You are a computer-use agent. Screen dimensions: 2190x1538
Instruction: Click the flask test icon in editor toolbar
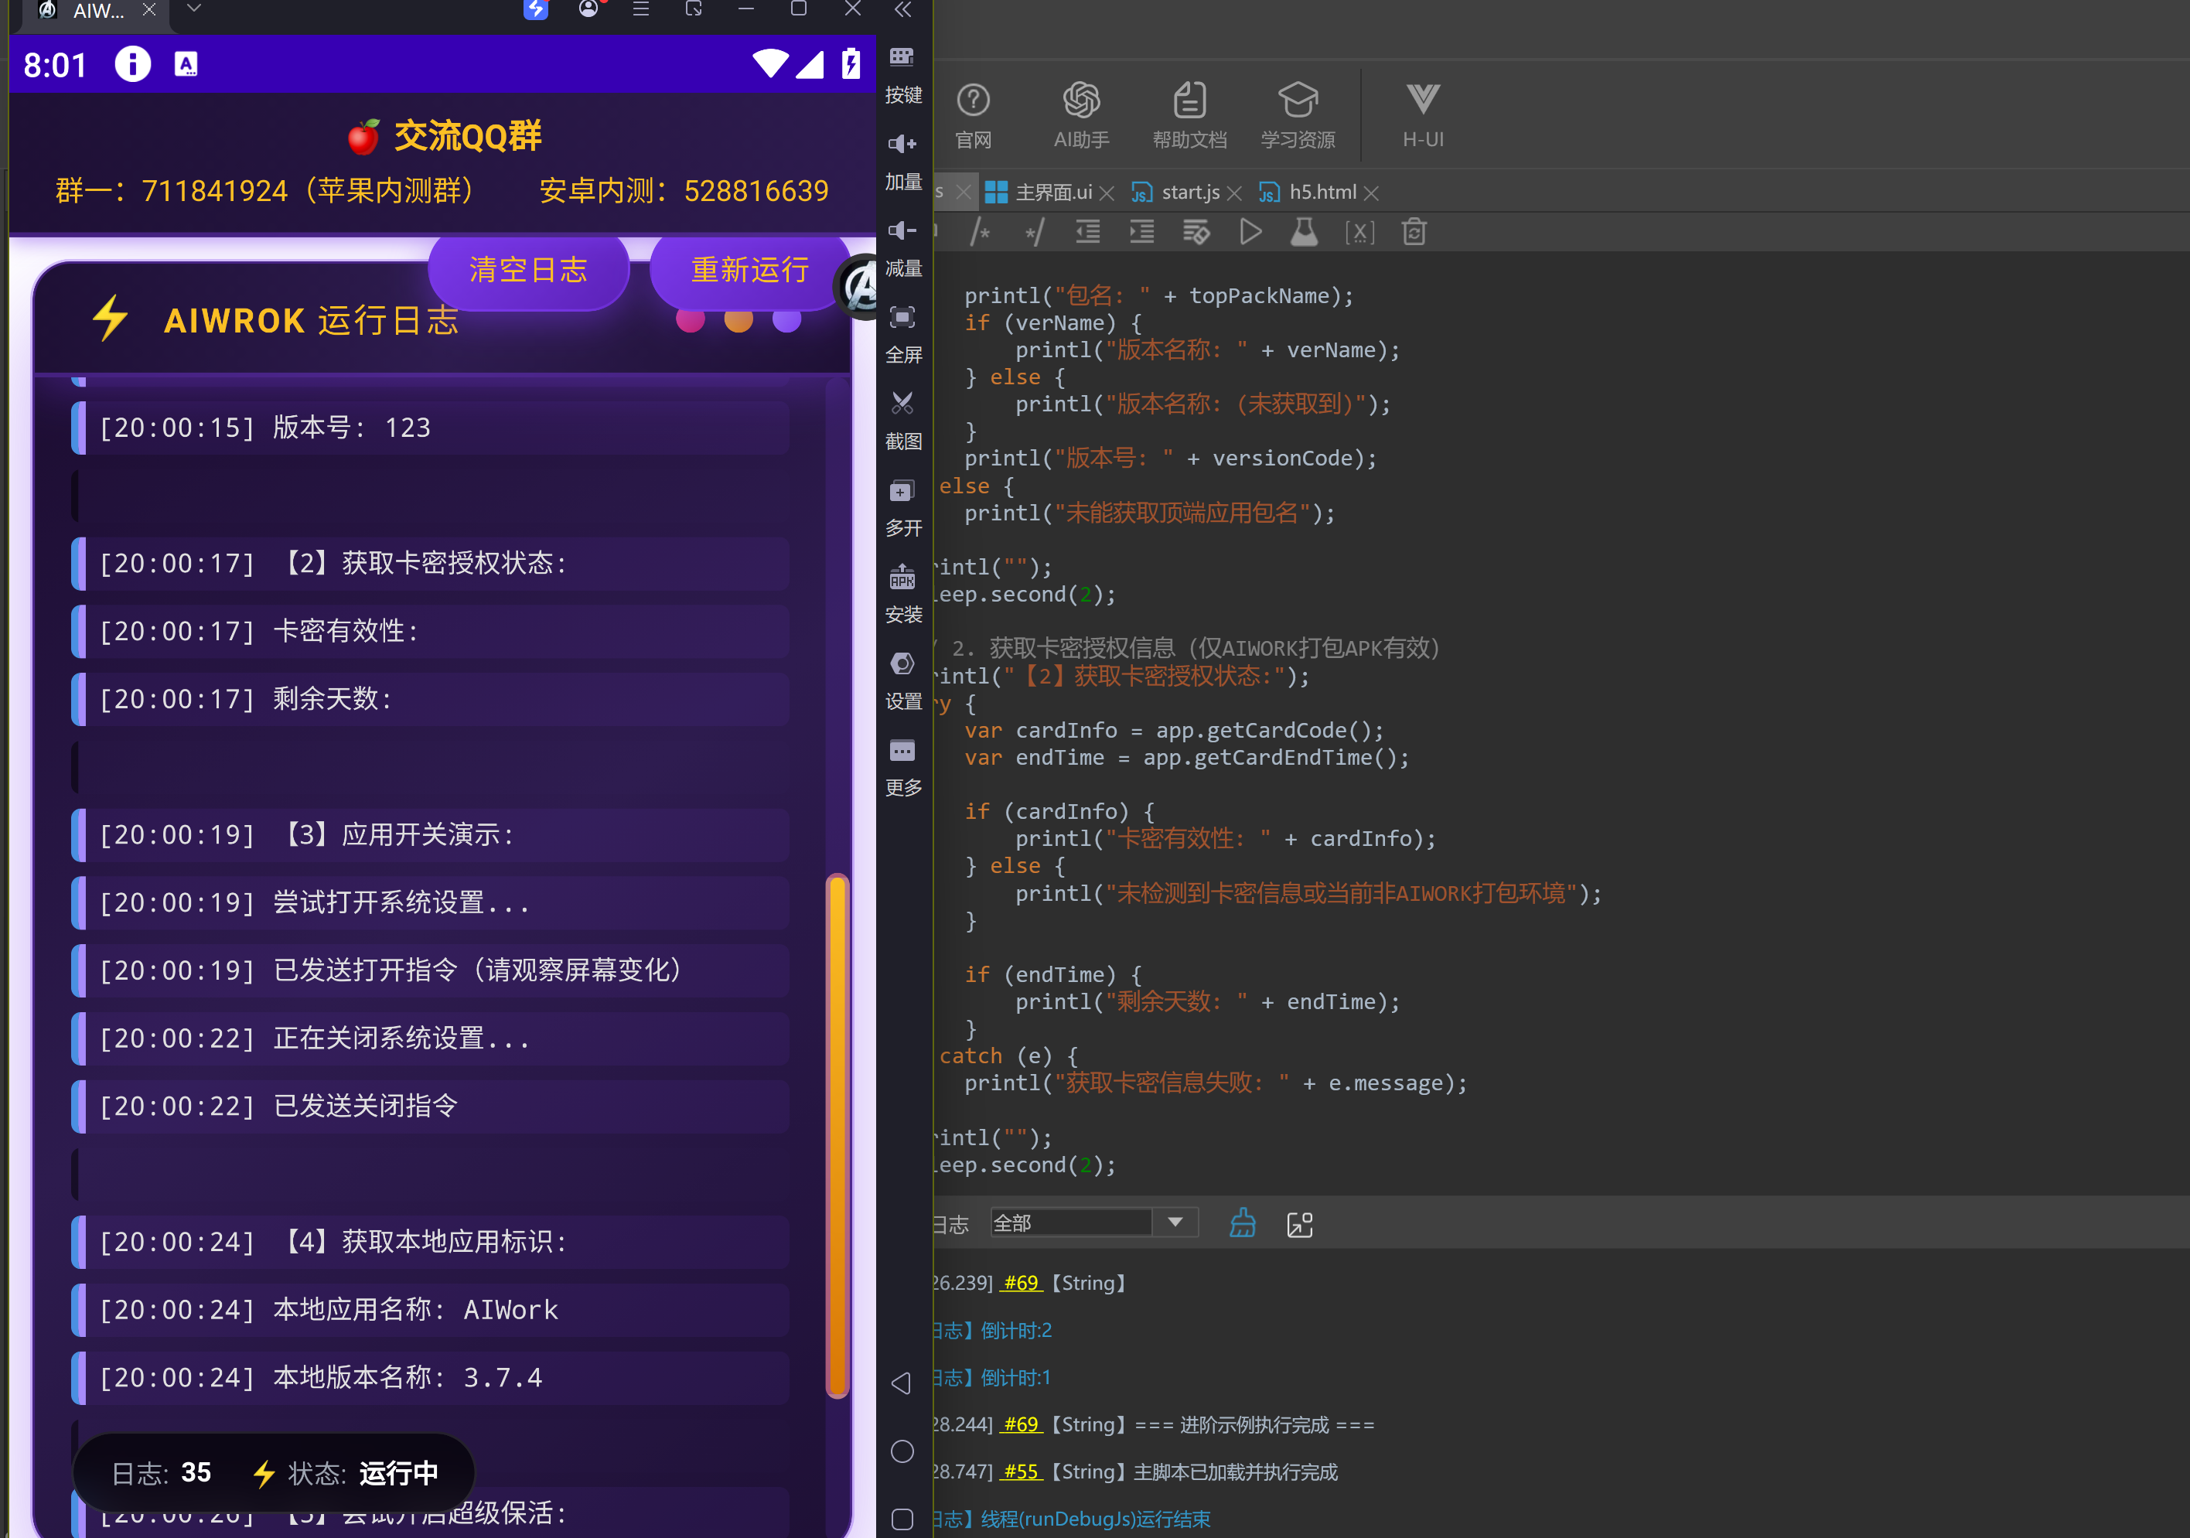click(x=1304, y=232)
